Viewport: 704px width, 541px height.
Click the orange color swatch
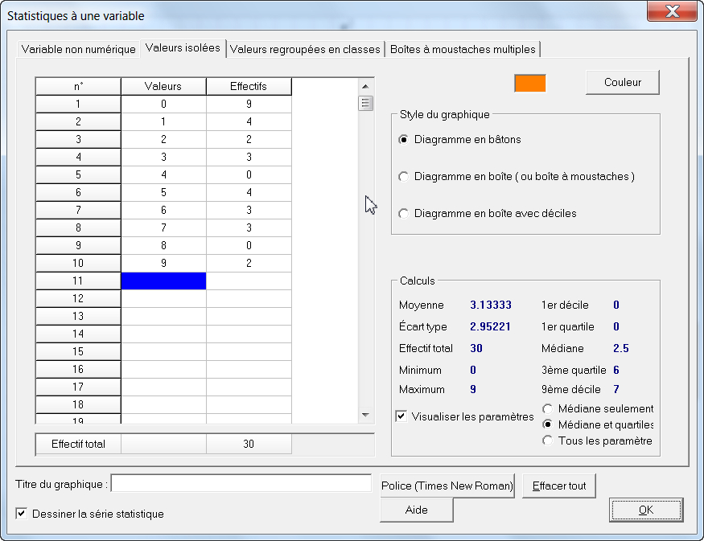pos(530,83)
